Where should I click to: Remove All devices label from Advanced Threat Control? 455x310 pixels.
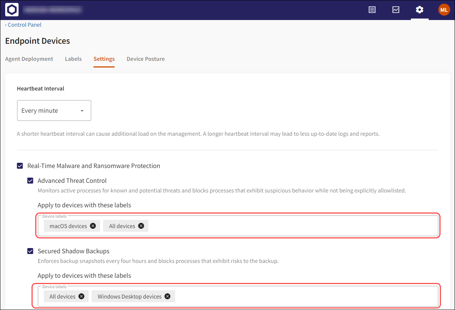141,226
